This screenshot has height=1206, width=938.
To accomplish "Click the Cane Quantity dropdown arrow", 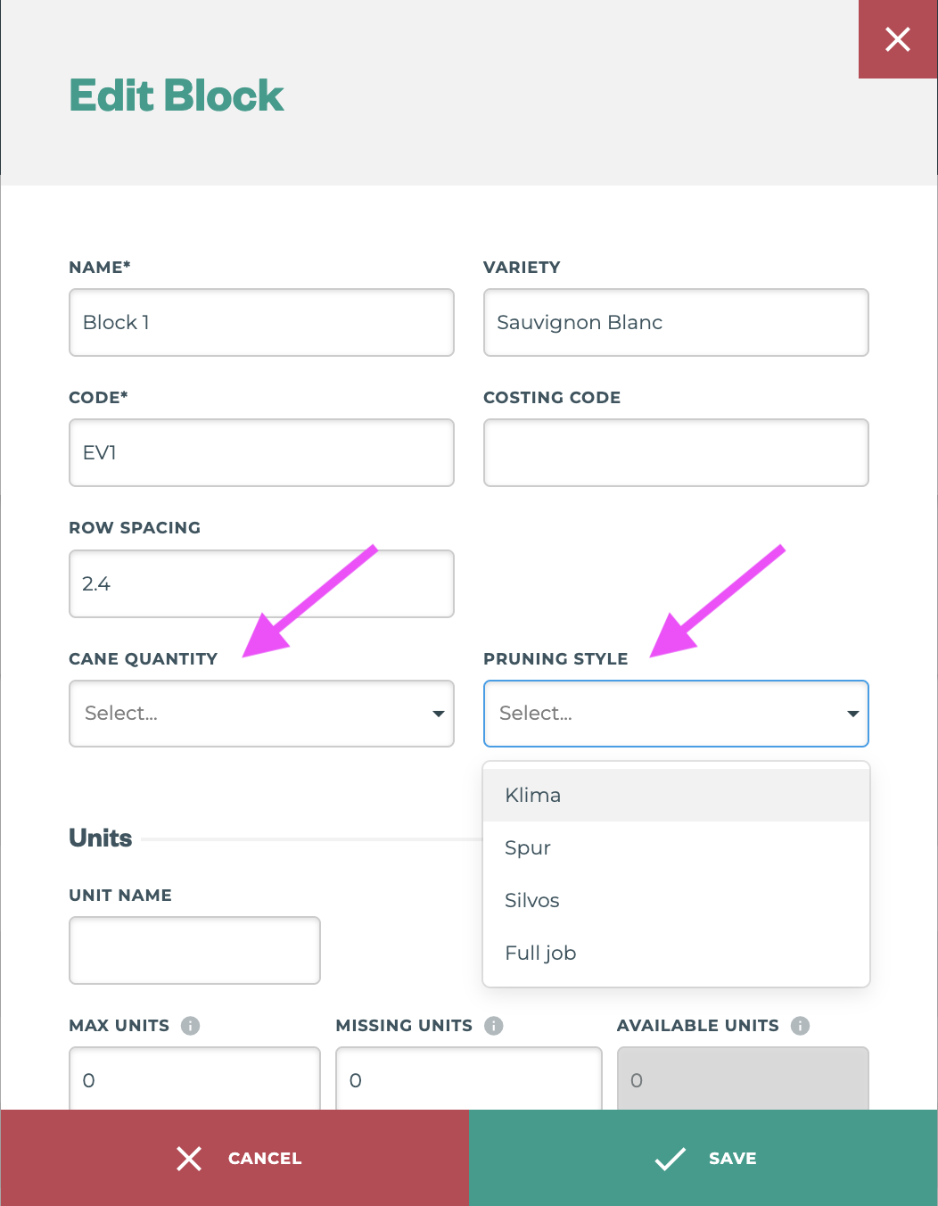I will (438, 714).
